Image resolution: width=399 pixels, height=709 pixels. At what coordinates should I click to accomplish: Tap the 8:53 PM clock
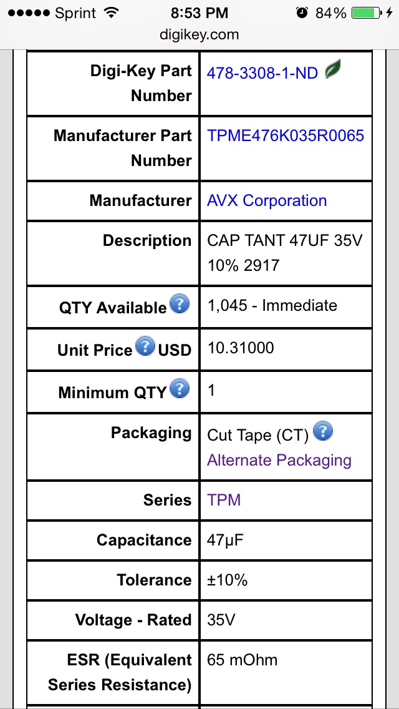point(199,13)
